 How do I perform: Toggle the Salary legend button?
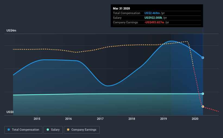(53, 130)
